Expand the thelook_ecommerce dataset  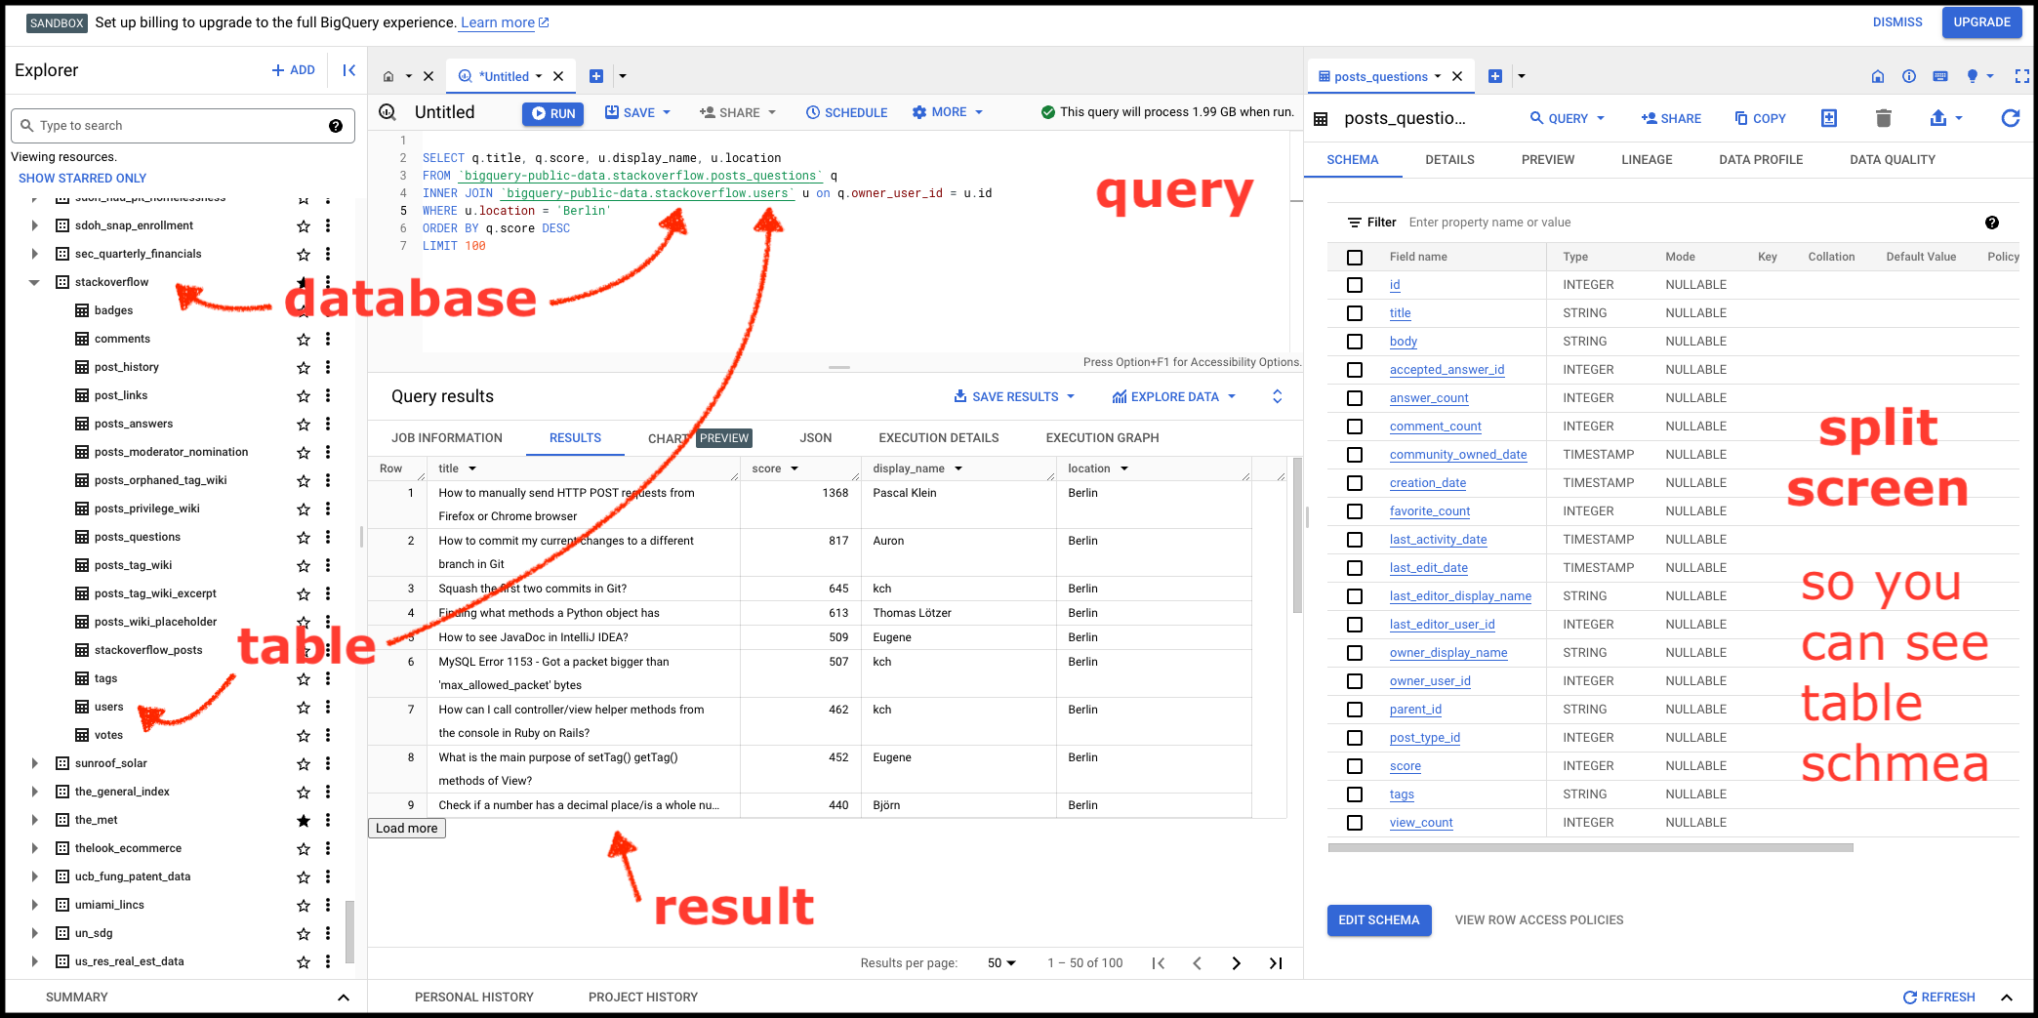[x=34, y=849]
